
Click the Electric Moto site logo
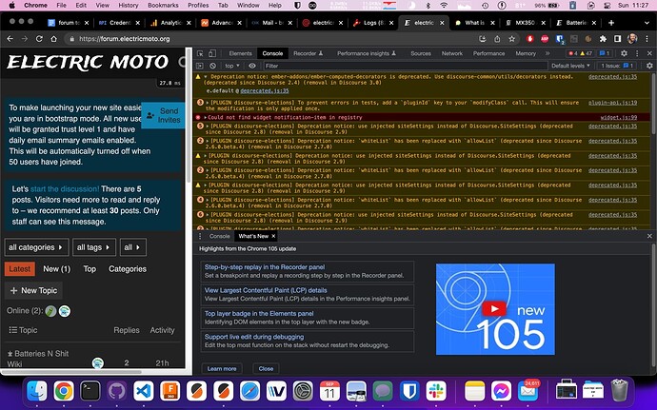(88, 62)
